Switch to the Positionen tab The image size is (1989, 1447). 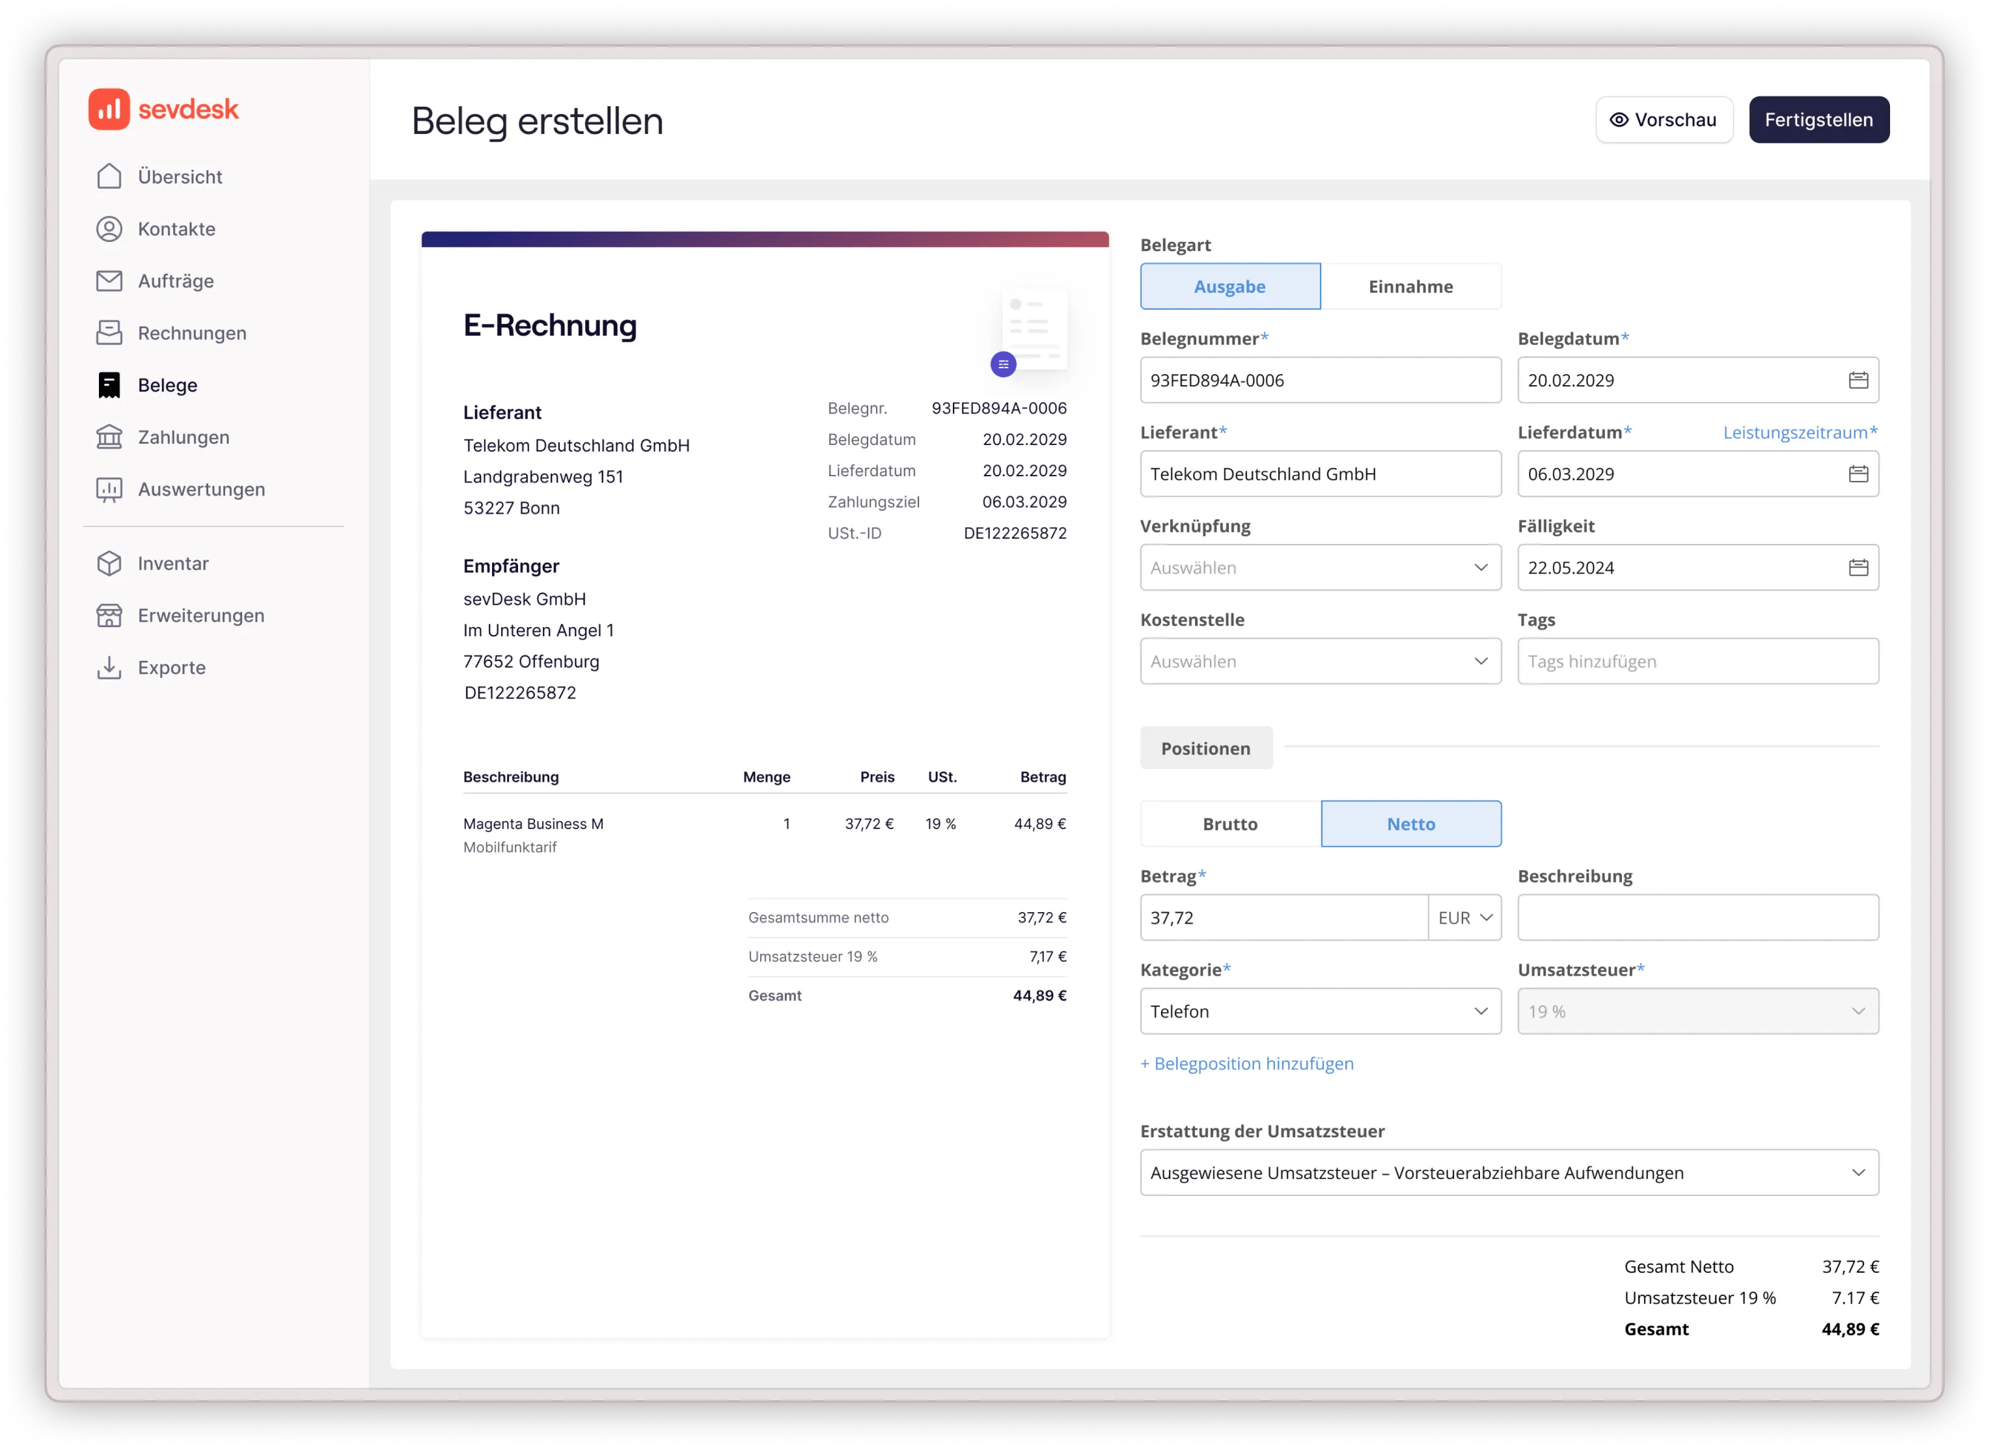coord(1206,748)
